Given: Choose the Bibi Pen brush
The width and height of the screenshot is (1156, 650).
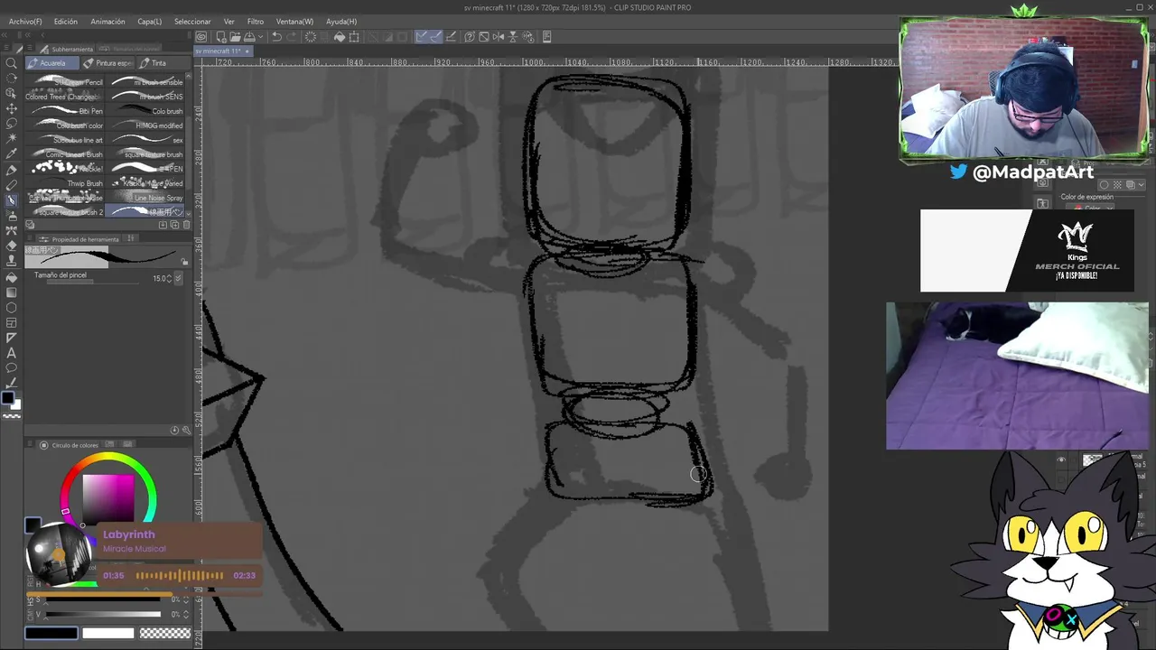Looking at the screenshot, I should point(64,111).
